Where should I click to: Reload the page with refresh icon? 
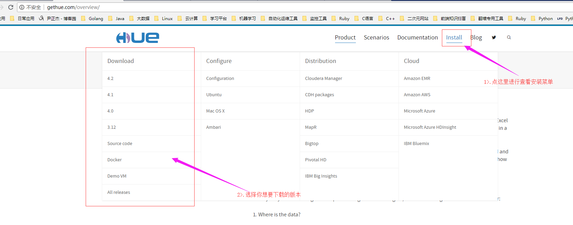click(x=11, y=7)
